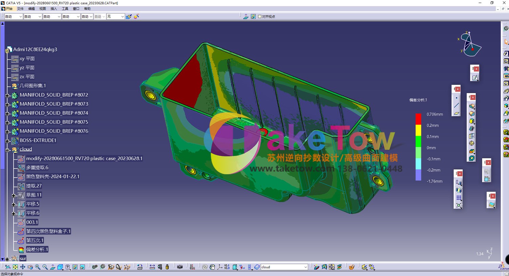Screen dimensions: 509x276
Task: Click the painter brush icon in top toolbar
Action: 129,16
